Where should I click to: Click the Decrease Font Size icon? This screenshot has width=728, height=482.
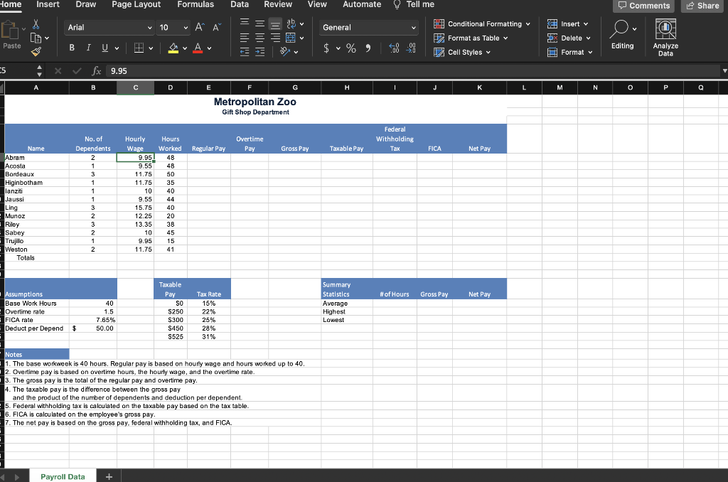pos(217,27)
